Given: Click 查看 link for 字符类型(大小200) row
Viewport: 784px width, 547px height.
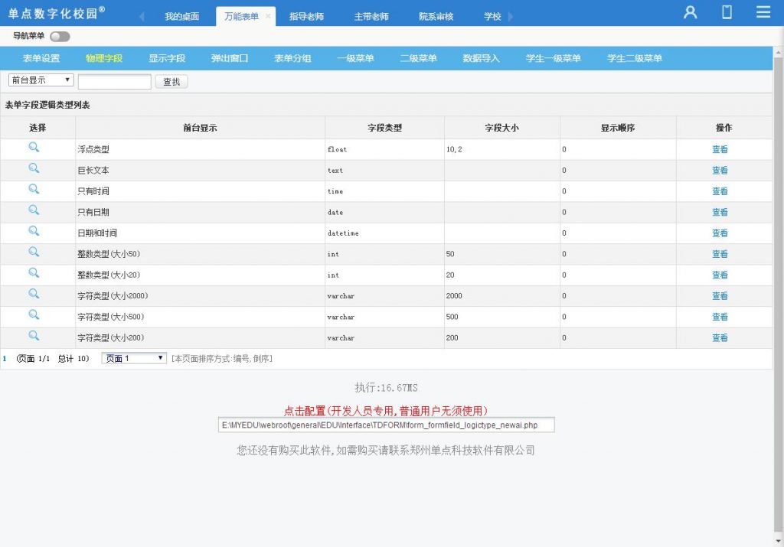Looking at the screenshot, I should 720,338.
